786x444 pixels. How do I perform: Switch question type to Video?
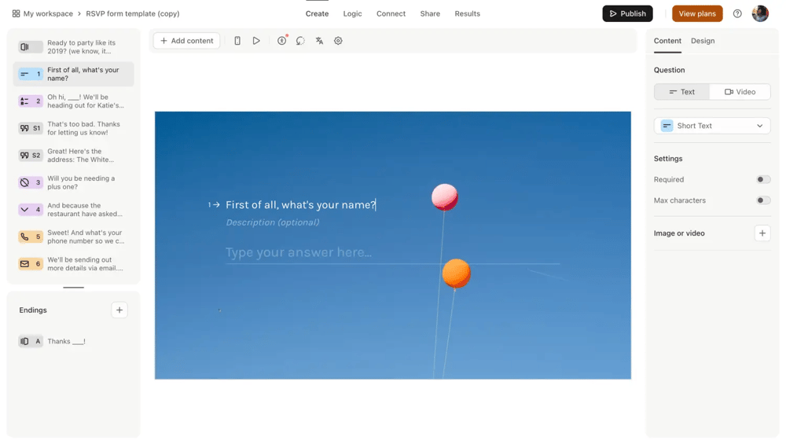click(740, 92)
